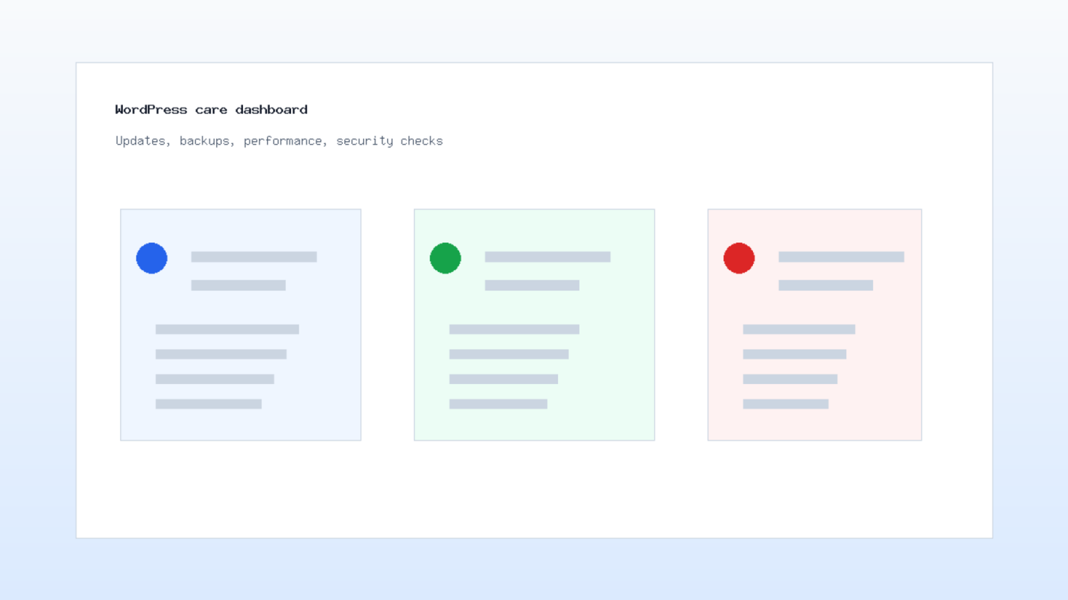Screen dimensions: 1068x600
Task: Click first body line in the red card
Action: [799, 329]
